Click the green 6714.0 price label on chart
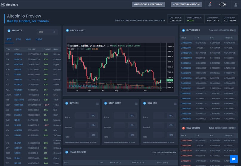 click(170, 80)
